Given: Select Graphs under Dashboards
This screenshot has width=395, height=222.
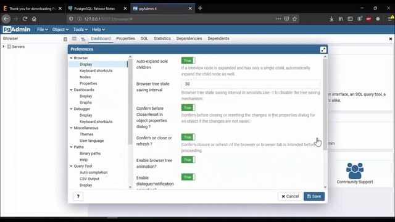Looking at the screenshot, I should tap(86, 102).
